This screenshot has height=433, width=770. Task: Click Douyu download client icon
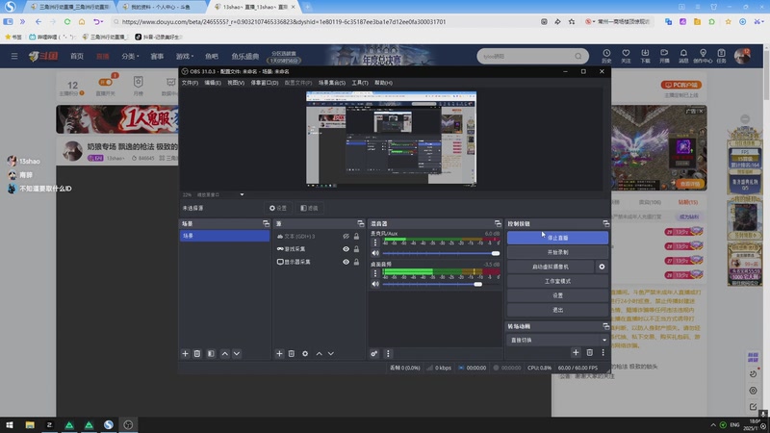645,56
